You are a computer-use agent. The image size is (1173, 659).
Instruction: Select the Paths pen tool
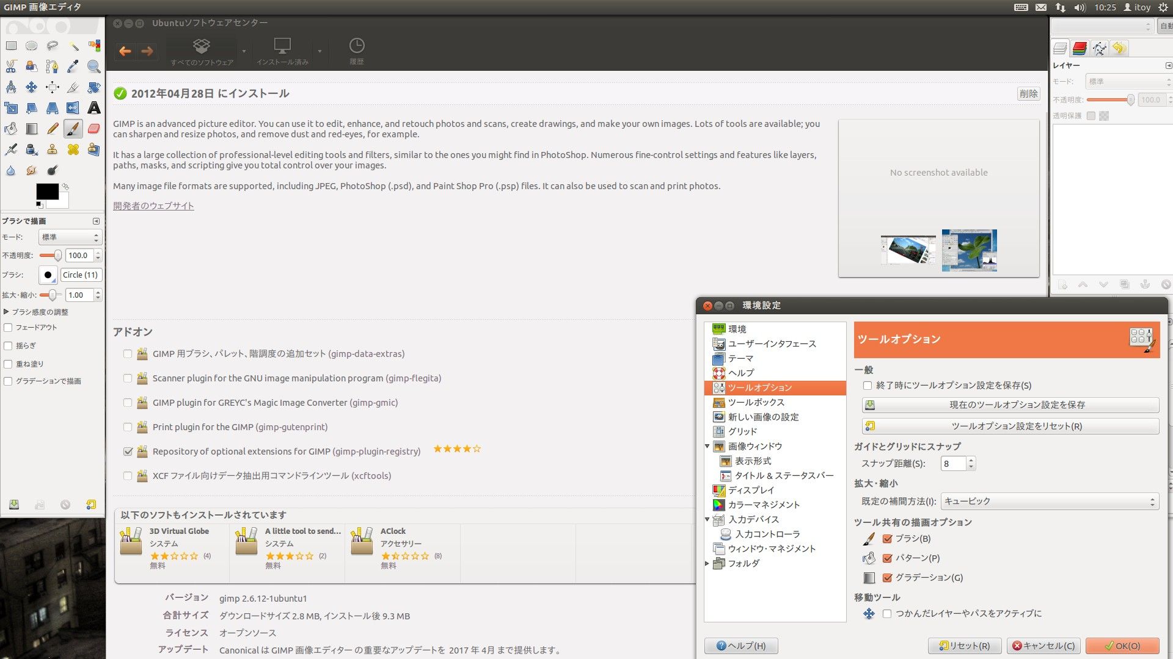coord(53,67)
